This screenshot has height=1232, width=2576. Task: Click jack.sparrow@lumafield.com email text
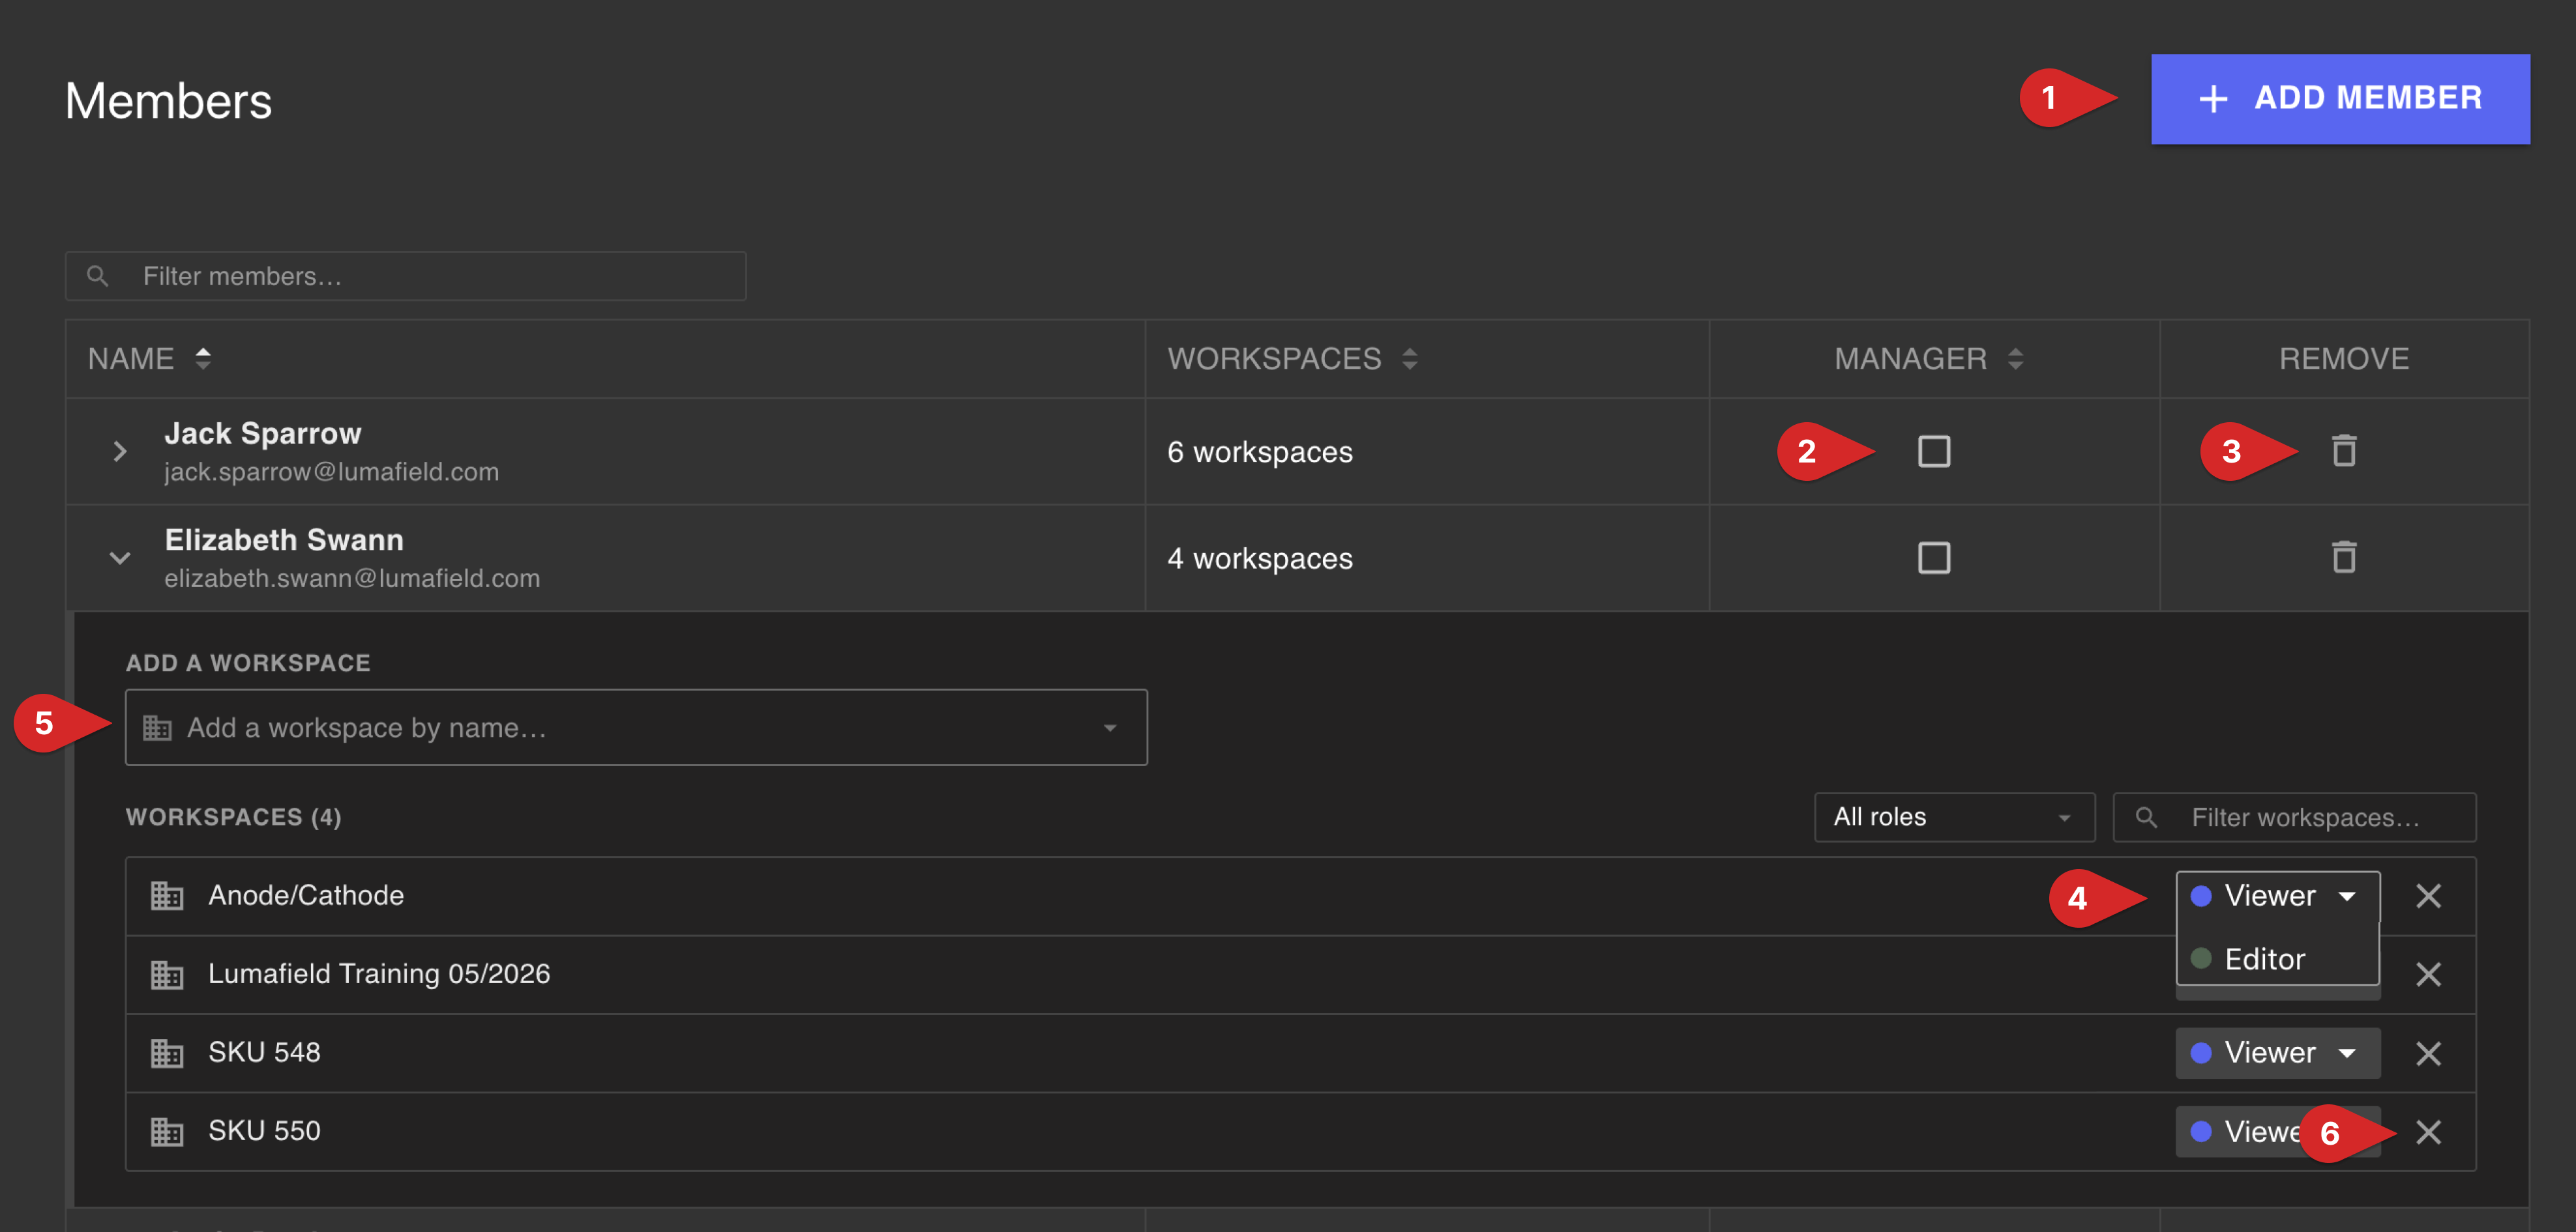(331, 472)
